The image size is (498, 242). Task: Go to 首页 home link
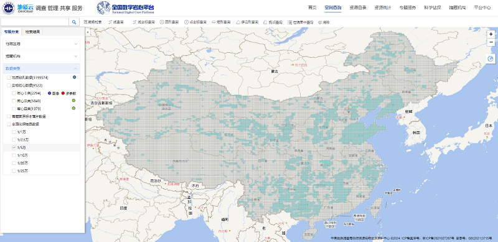pyautogui.click(x=312, y=7)
